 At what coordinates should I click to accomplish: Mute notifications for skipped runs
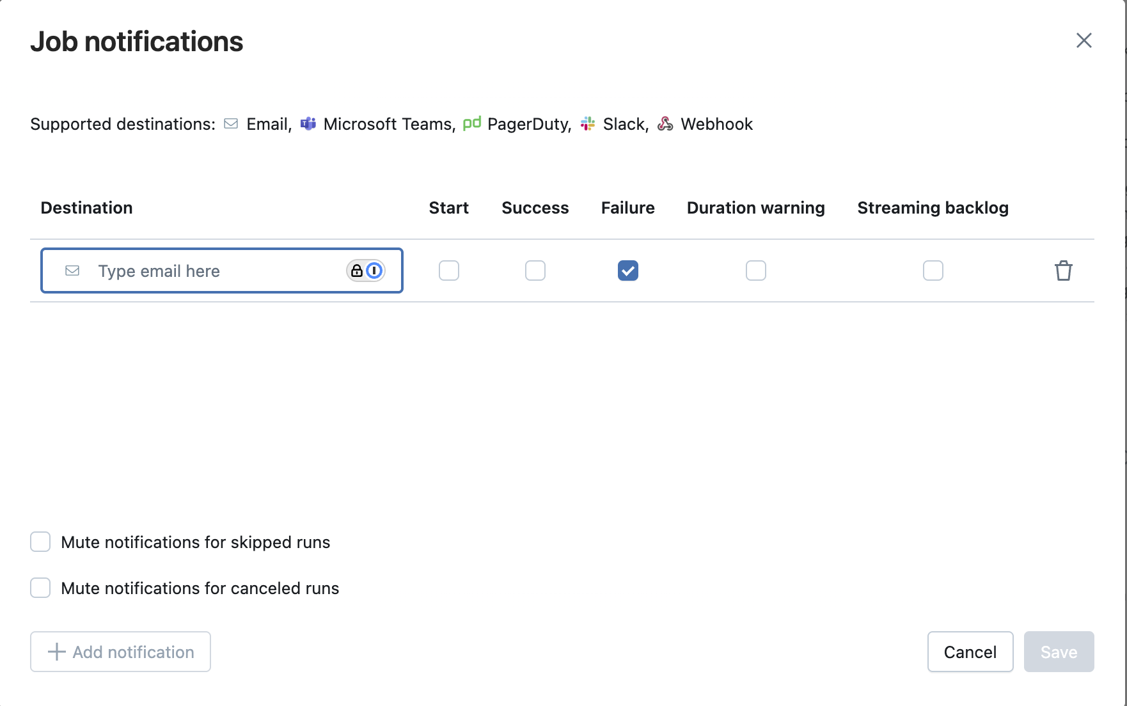[x=40, y=542]
